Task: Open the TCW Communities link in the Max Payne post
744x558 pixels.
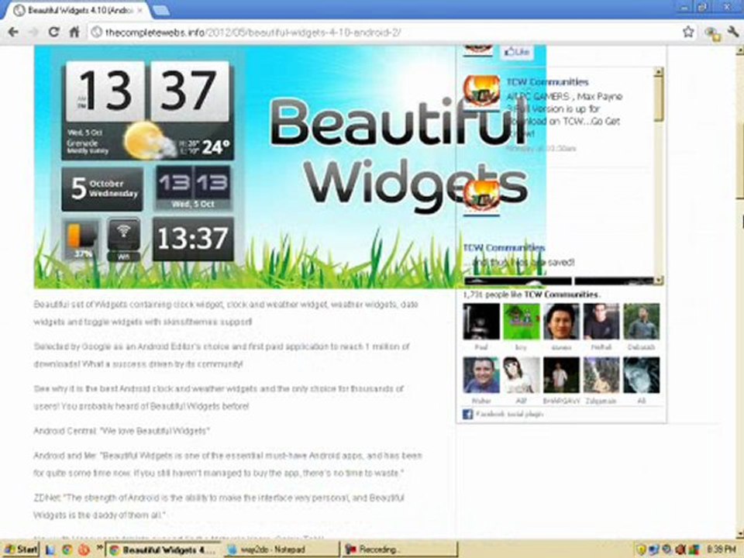Action: tap(547, 82)
